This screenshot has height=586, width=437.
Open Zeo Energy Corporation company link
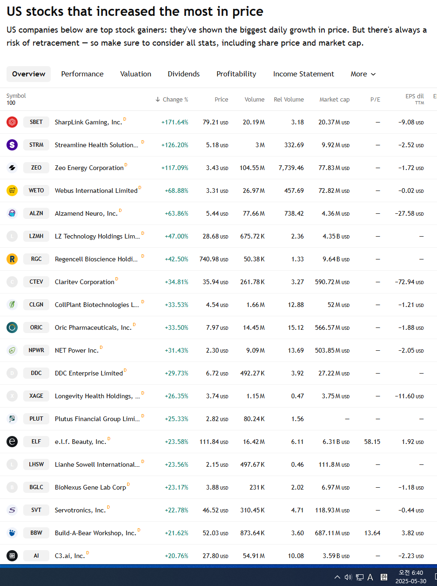coord(89,168)
